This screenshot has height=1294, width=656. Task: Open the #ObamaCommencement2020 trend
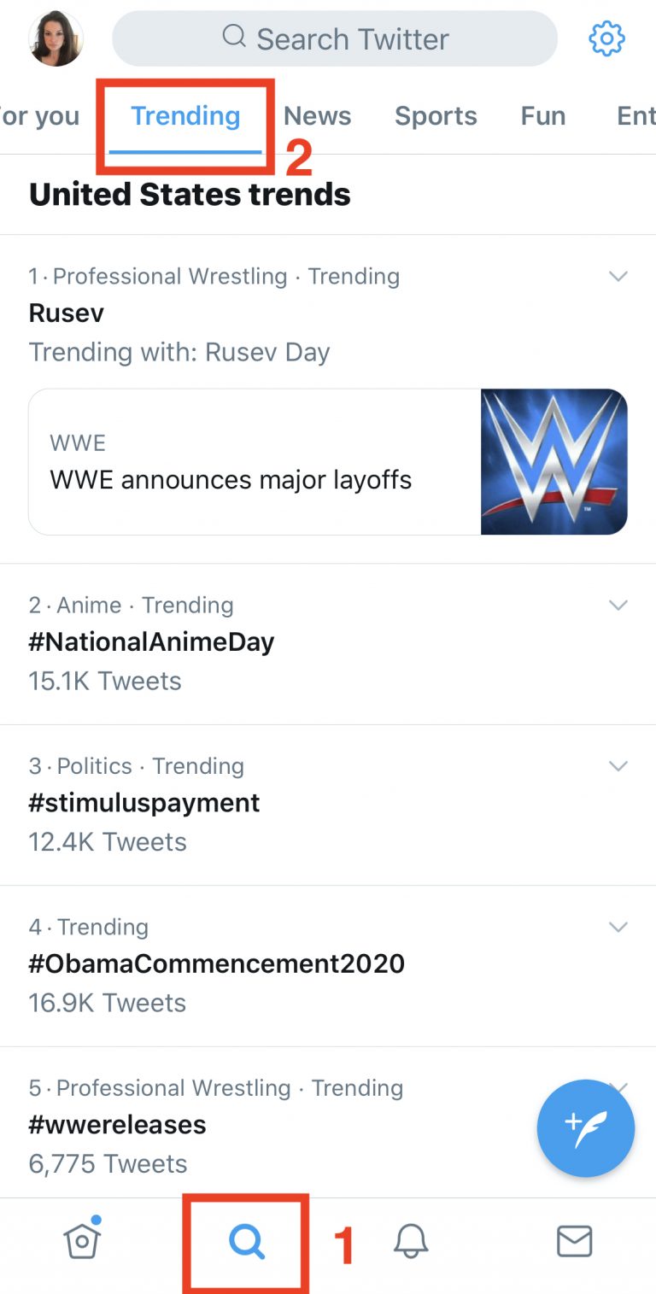click(x=218, y=963)
